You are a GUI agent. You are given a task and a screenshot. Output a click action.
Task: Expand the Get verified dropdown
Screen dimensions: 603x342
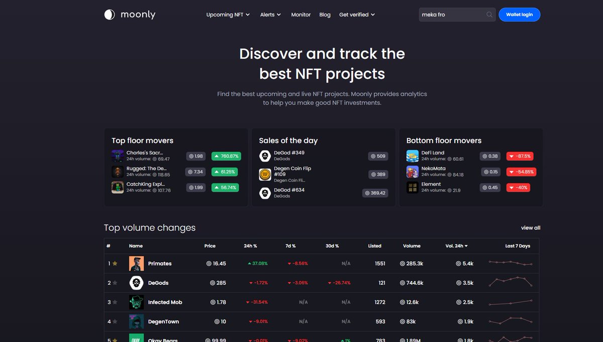tap(357, 15)
